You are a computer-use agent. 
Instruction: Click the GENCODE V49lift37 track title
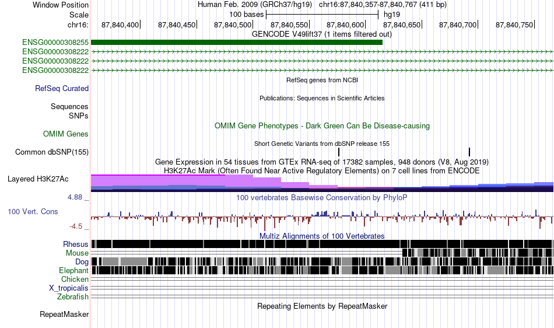point(322,34)
